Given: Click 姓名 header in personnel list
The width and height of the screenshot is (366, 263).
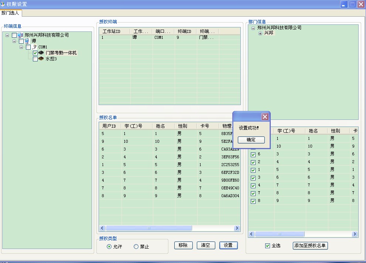Looking at the screenshot, I should [316, 131].
